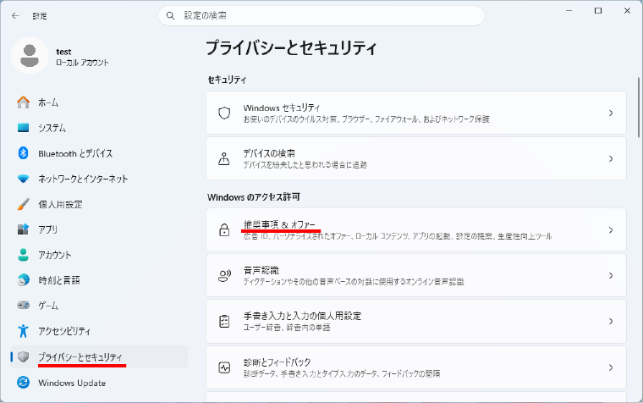Click the network Wi-Fi icon
Viewport: 643px width, 403px height.
click(24, 179)
